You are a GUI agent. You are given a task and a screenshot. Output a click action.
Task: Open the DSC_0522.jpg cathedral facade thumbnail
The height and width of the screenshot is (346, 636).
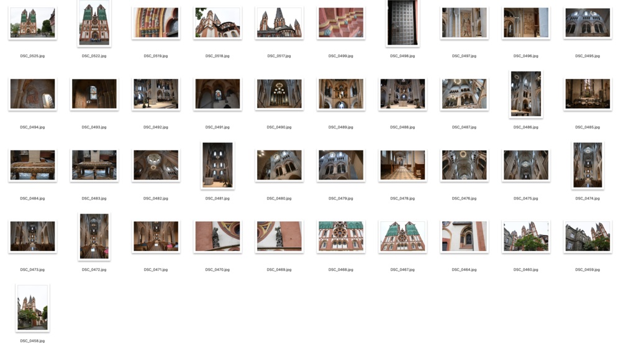click(94, 23)
